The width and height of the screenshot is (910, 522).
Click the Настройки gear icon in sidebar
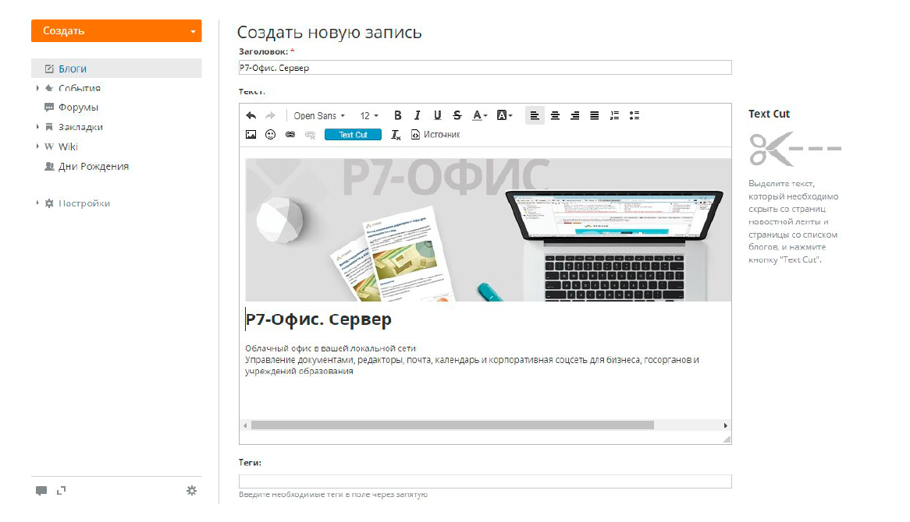click(x=49, y=203)
